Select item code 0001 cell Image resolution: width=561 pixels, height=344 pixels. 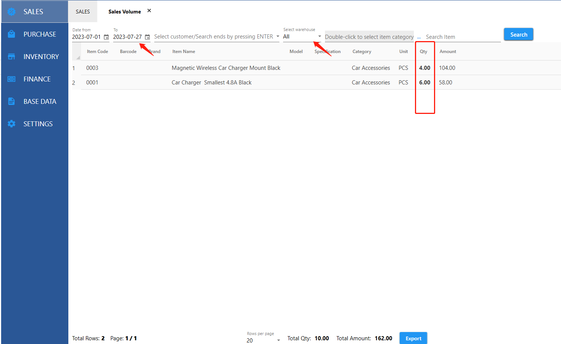tap(92, 83)
